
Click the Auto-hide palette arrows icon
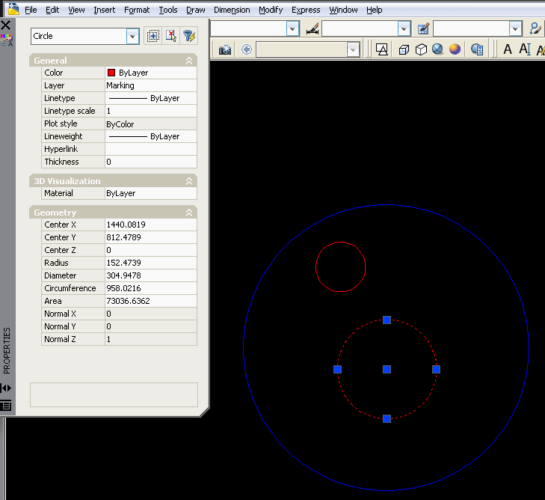pos(6,388)
